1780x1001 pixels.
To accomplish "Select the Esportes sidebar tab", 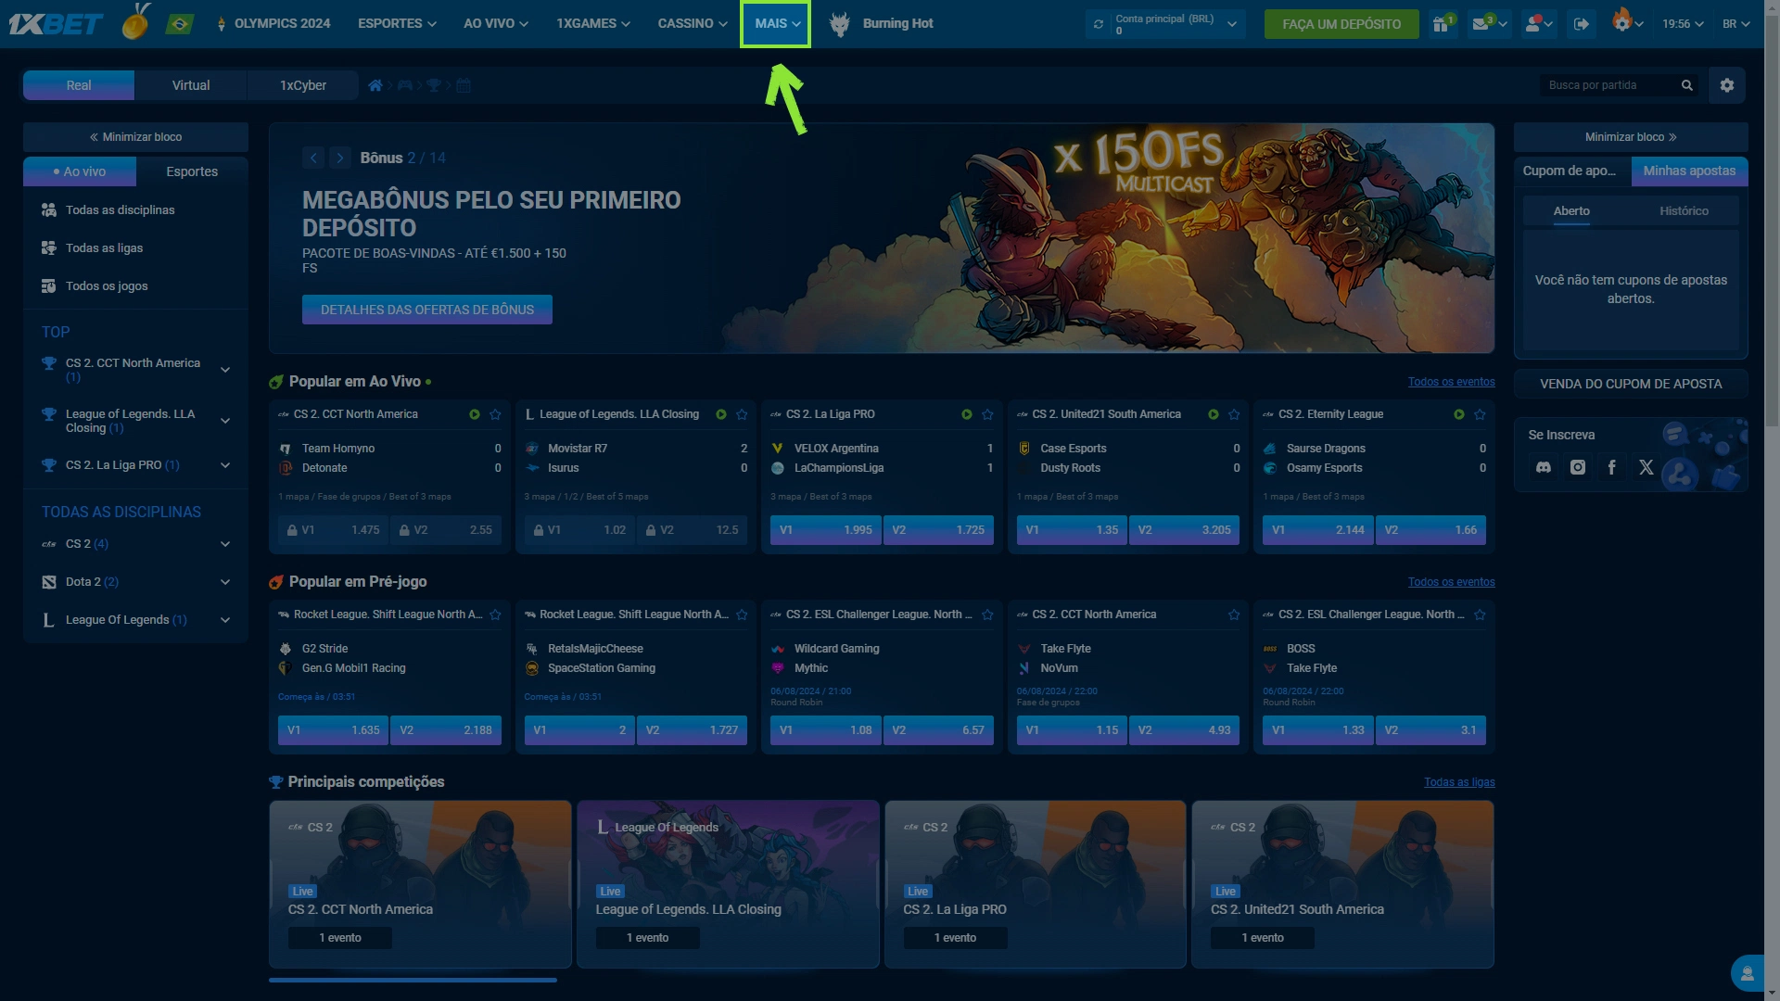I will pos(192,171).
